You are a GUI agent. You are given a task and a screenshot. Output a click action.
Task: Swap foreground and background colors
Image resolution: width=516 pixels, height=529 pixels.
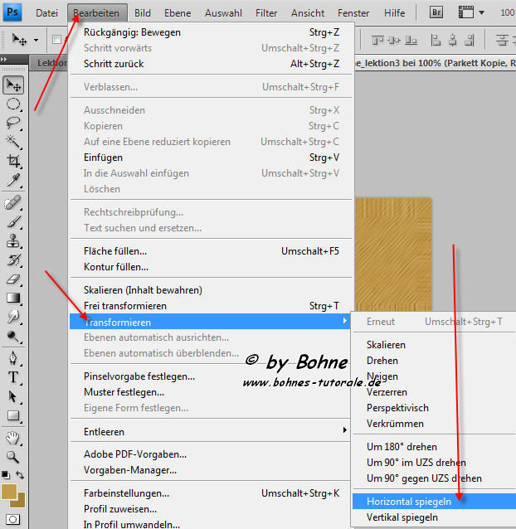point(20,475)
